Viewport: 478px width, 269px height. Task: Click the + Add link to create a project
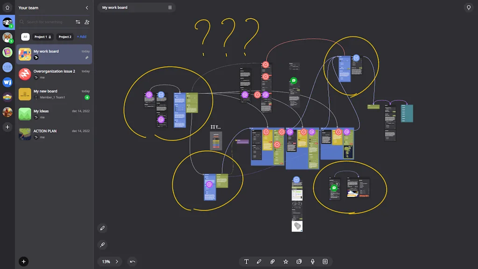pos(81,36)
